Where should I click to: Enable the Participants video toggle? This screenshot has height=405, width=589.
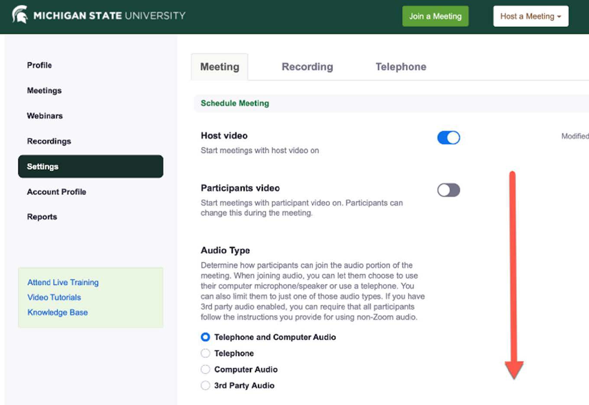point(448,190)
